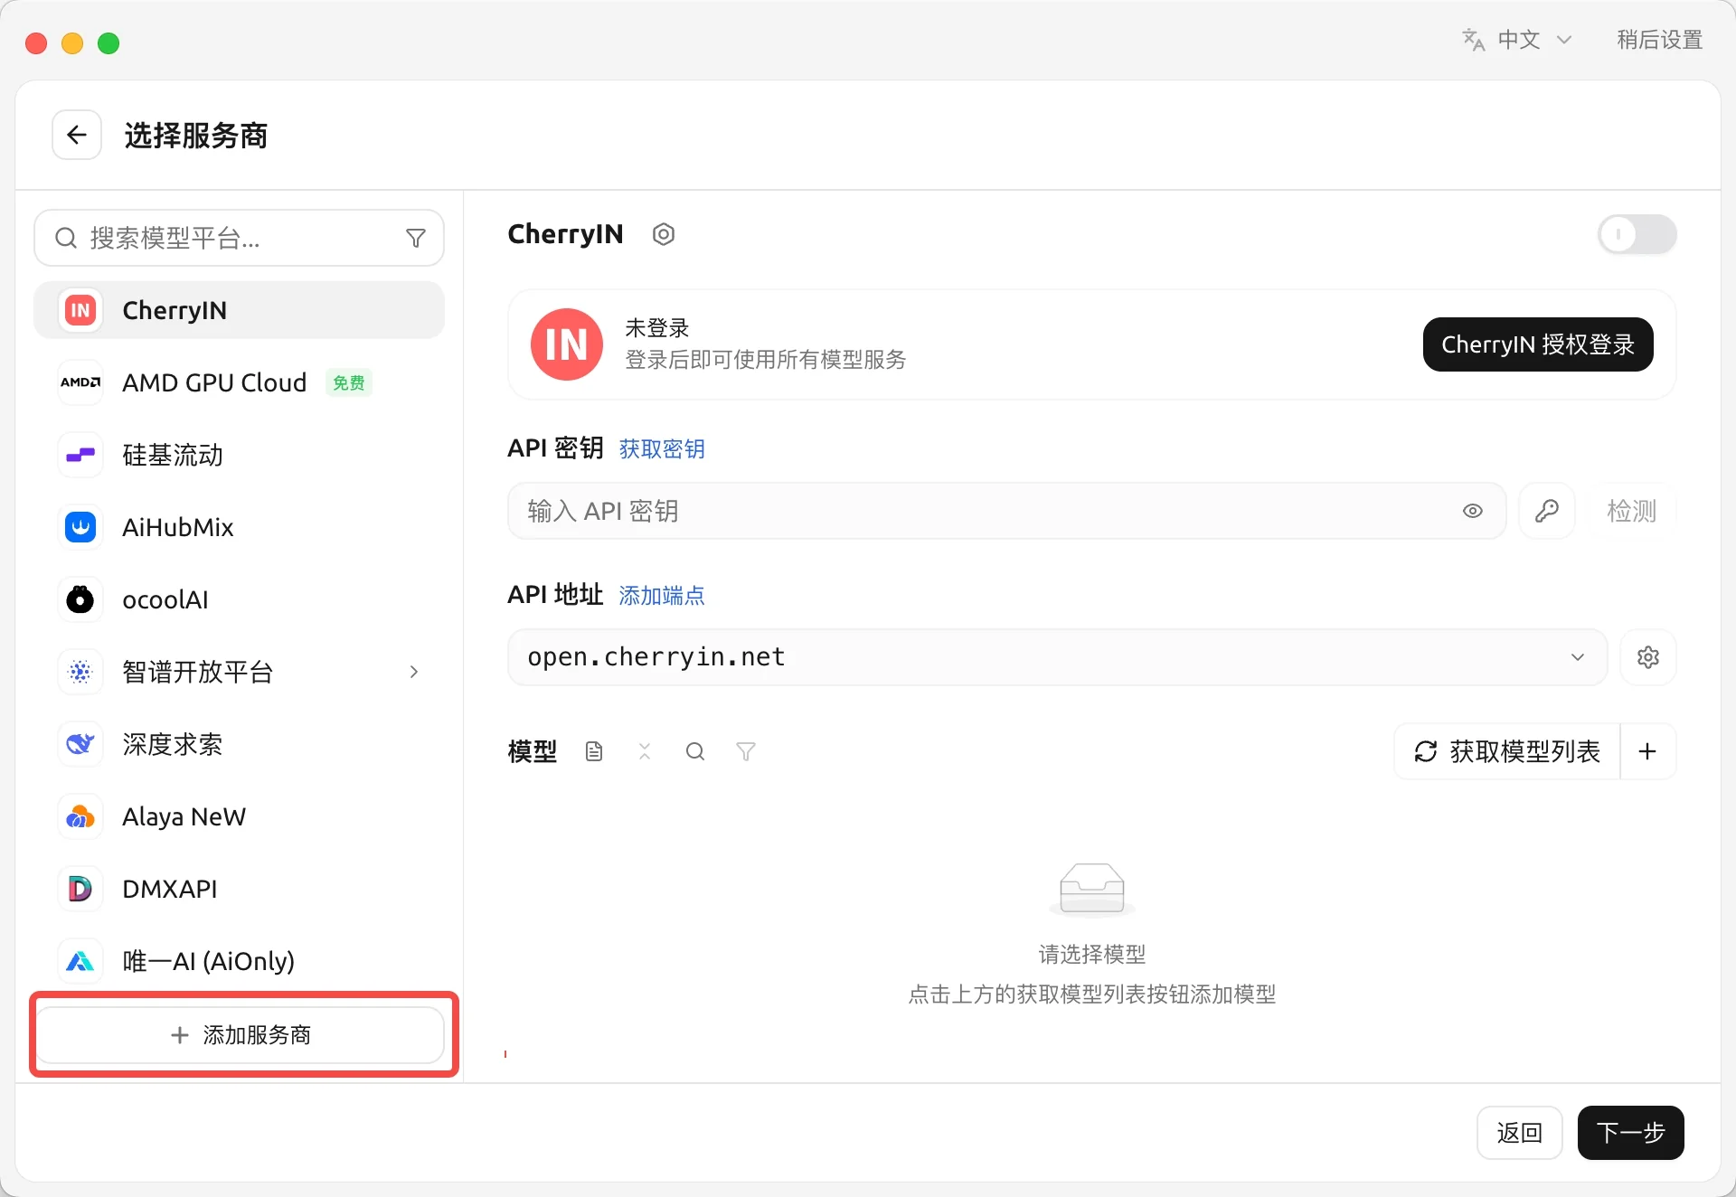Click the search magnifier in provider search
The image size is (1736, 1197).
pyautogui.click(x=66, y=238)
